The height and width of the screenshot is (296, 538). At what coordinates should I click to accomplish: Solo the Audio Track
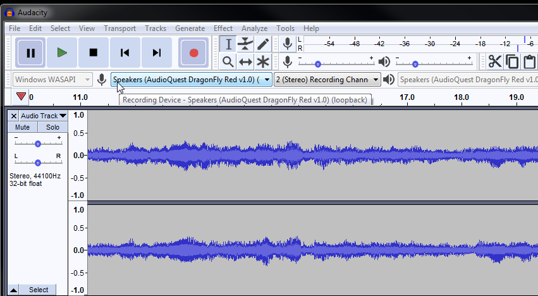tap(52, 127)
